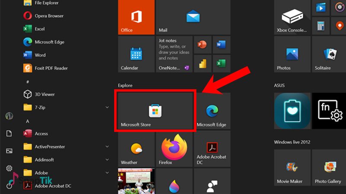346x194 pixels.
Task: Click the Explore group heading
Action: (x=125, y=85)
